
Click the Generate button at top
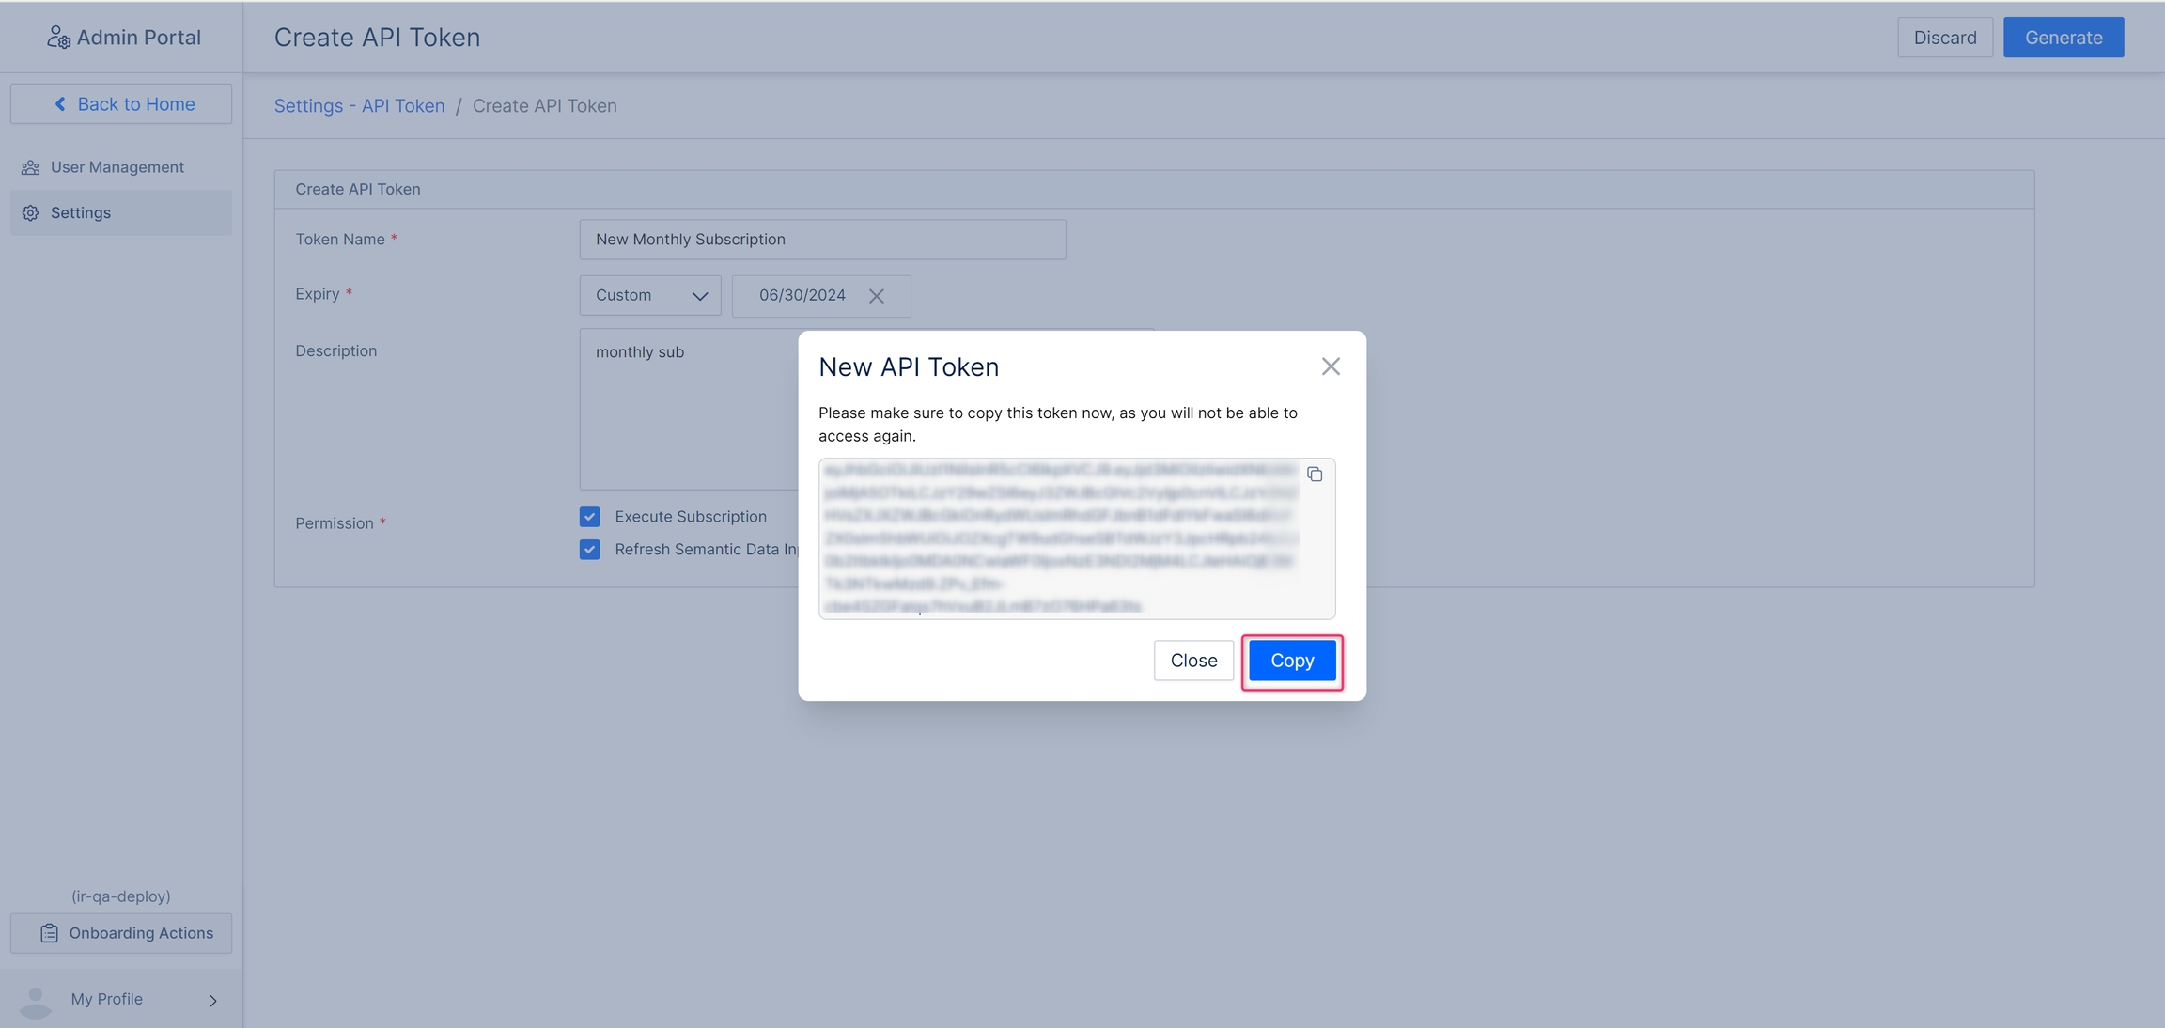click(x=2063, y=38)
